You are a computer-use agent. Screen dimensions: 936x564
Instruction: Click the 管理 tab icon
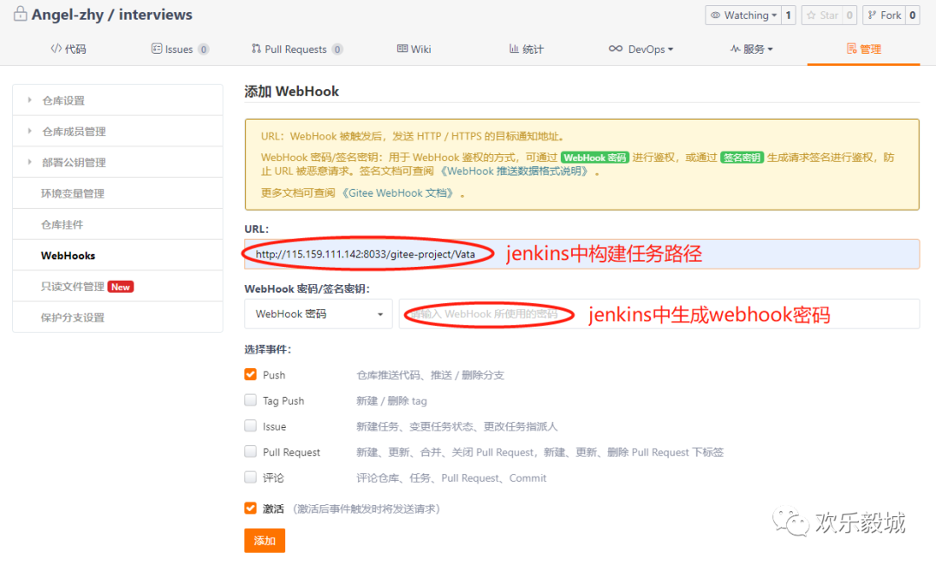pyautogui.click(x=852, y=49)
